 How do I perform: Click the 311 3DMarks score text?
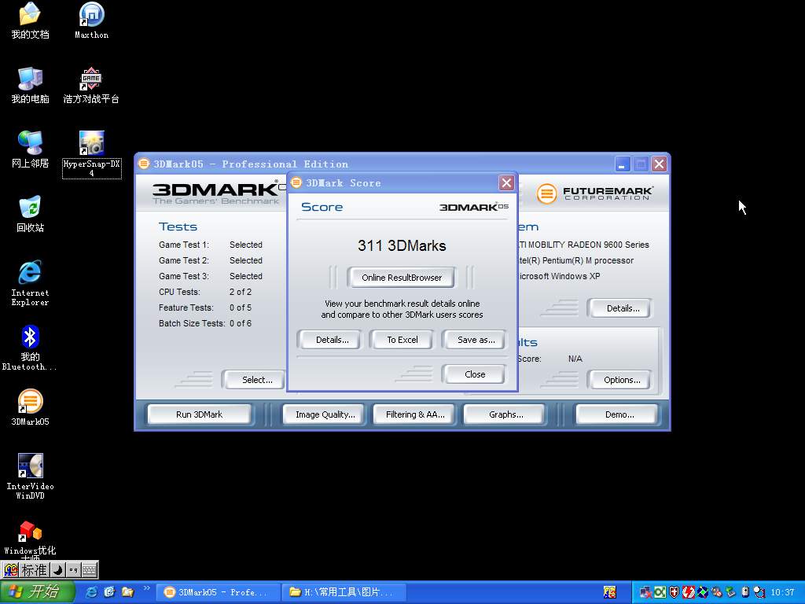click(x=402, y=245)
